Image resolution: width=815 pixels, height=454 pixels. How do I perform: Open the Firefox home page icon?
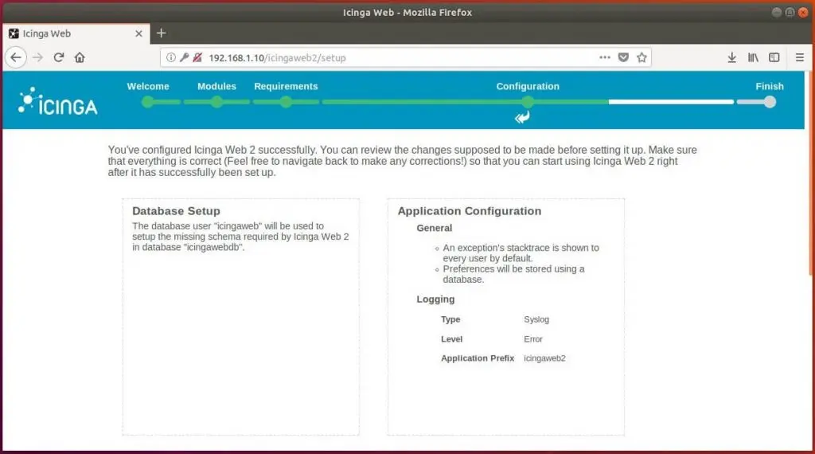point(80,57)
